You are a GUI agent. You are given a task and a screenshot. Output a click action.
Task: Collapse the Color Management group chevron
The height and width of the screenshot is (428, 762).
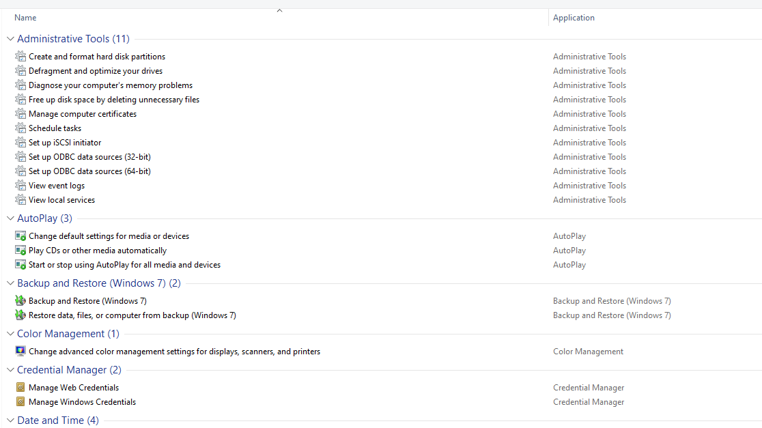click(x=10, y=334)
